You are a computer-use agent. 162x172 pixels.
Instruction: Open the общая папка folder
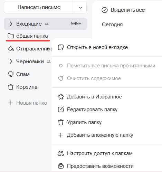pyautogui.click(x=32, y=36)
